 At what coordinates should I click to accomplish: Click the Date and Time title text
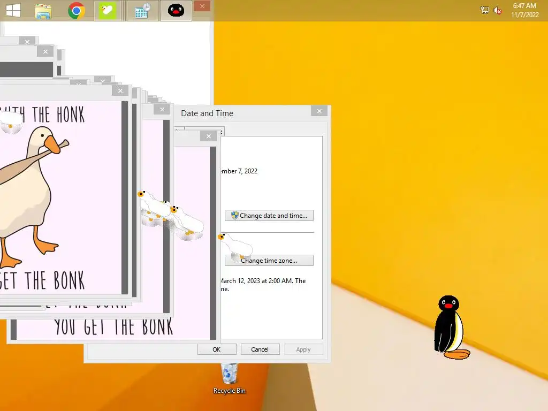click(207, 113)
